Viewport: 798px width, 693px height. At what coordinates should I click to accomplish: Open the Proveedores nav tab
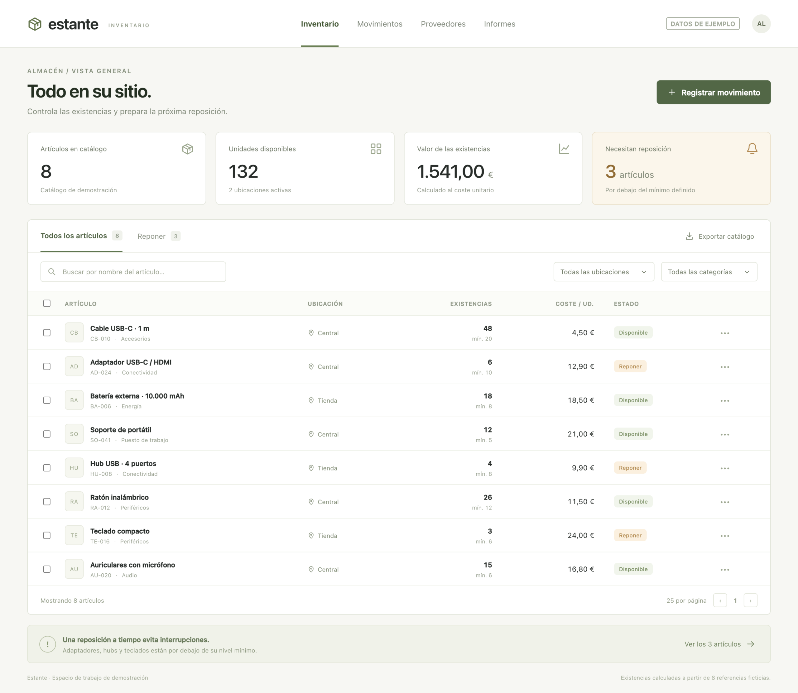(443, 24)
